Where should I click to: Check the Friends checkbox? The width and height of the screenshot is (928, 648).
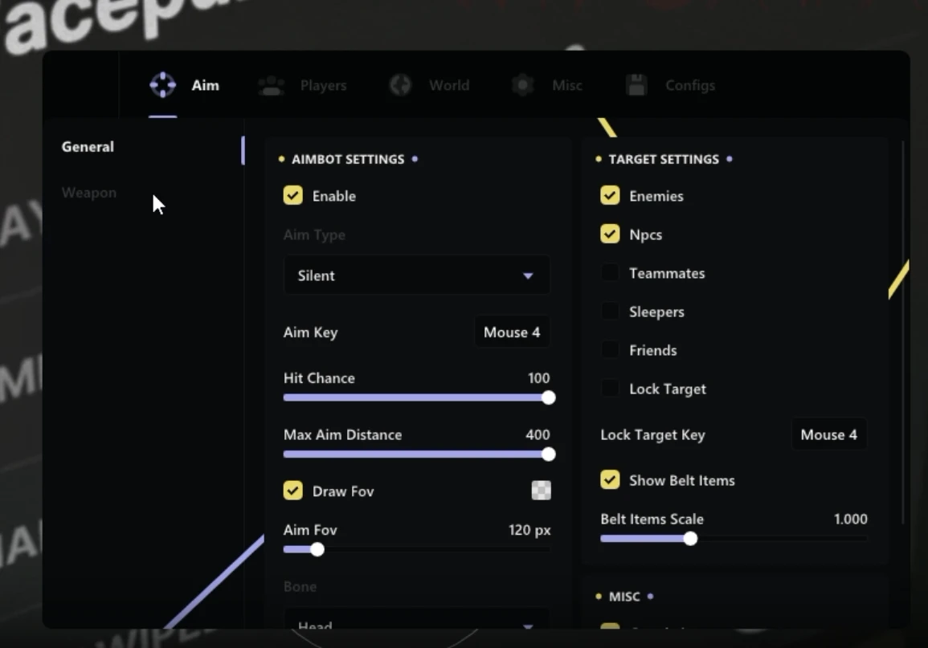point(610,349)
